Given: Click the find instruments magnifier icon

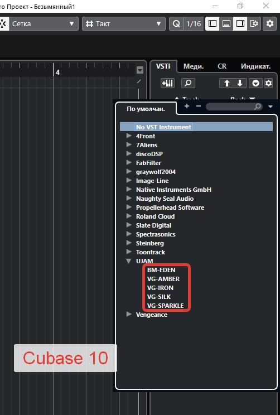Looking at the screenshot, I should (x=188, y=83).
